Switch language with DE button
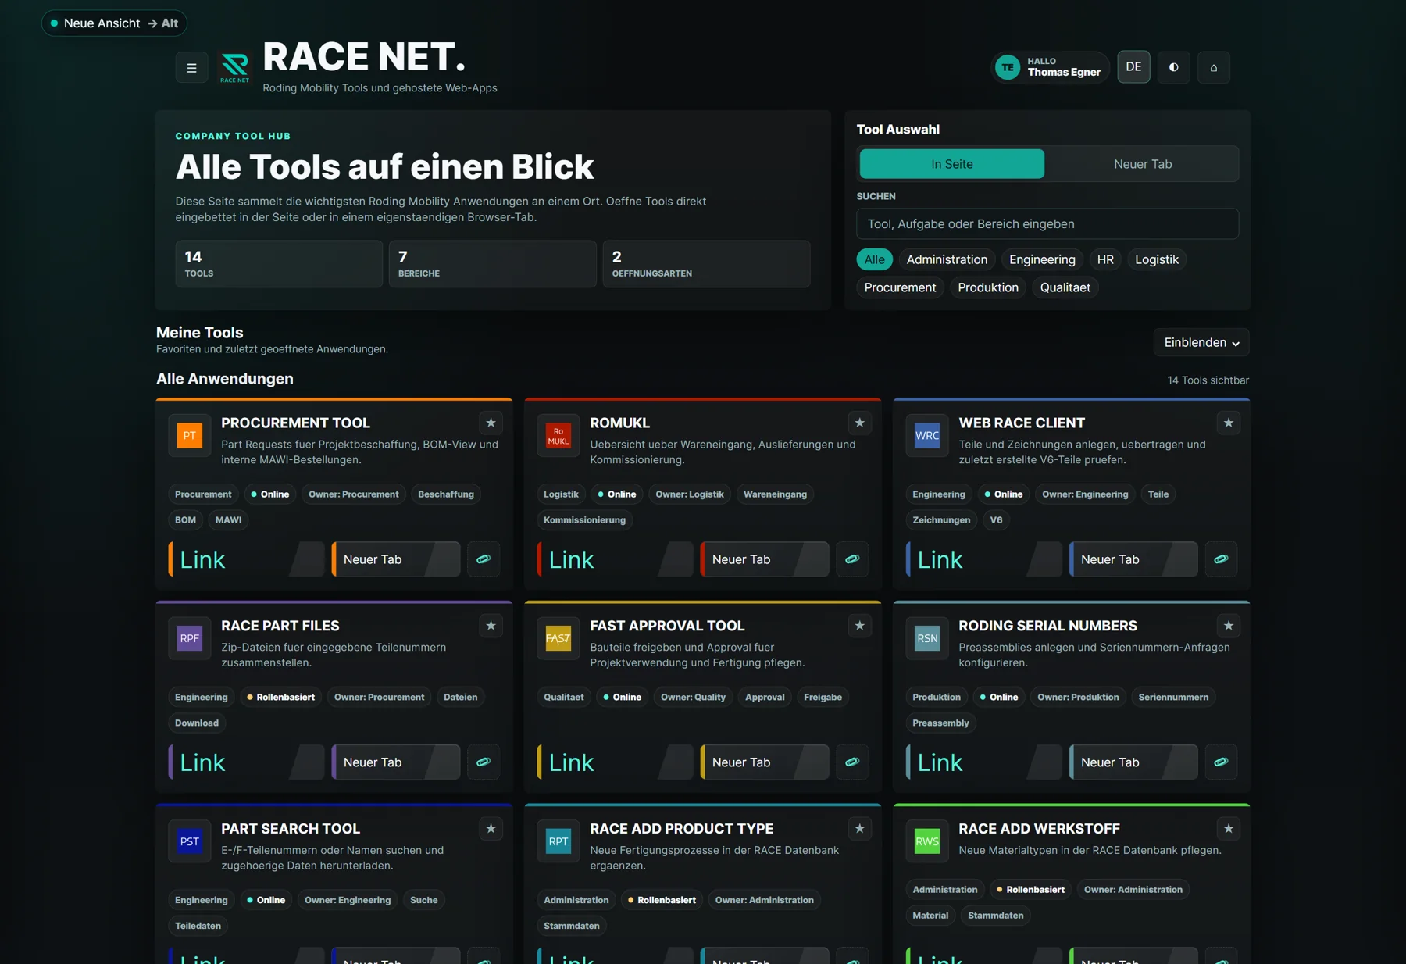 pos(1133,67)
